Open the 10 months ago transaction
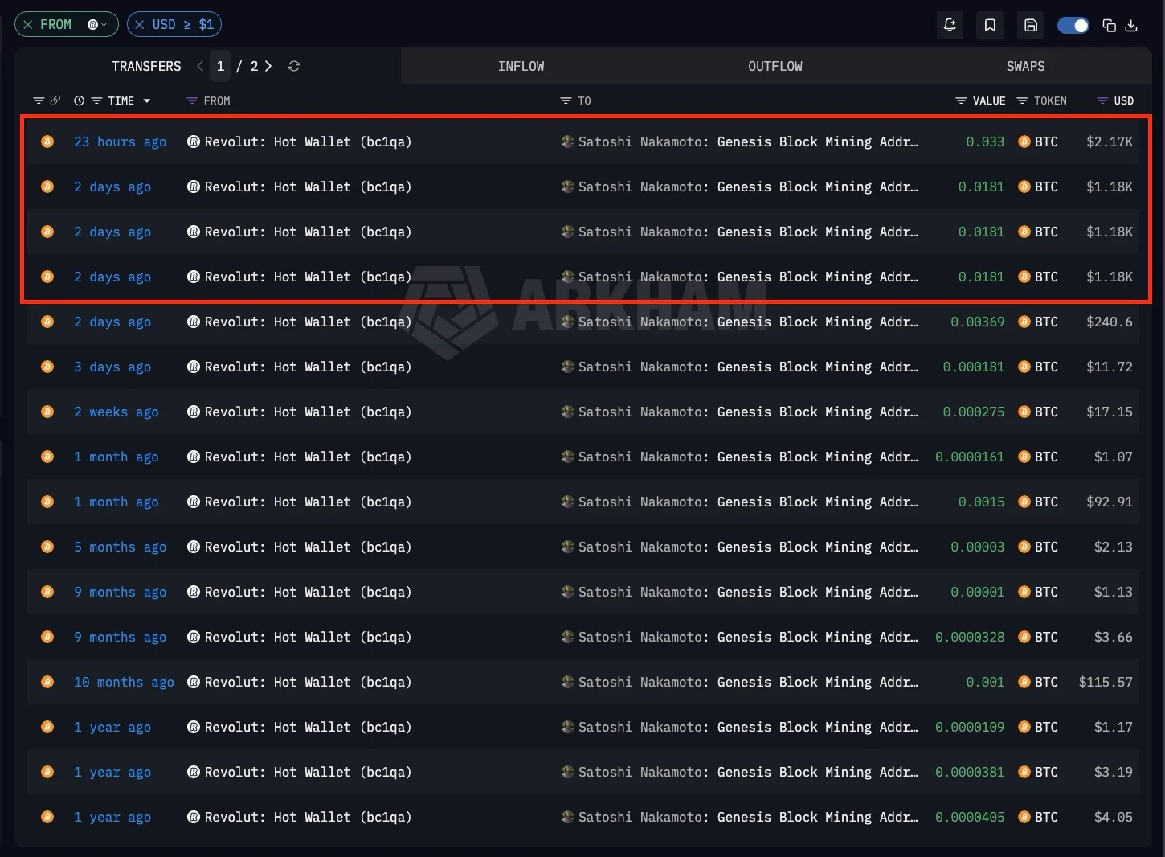 [124, 682]
